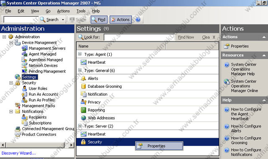
Task: Click the Recipients icon
Action: (x=24, y=117)
